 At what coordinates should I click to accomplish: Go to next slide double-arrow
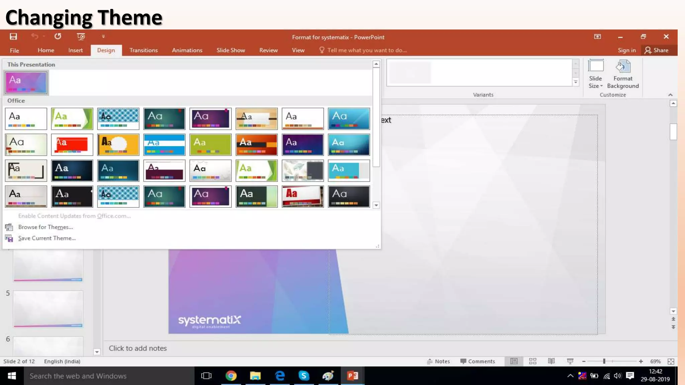pyautogui.click(x=673, y=327)
